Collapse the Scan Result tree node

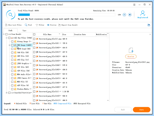(x=4, y=34)
